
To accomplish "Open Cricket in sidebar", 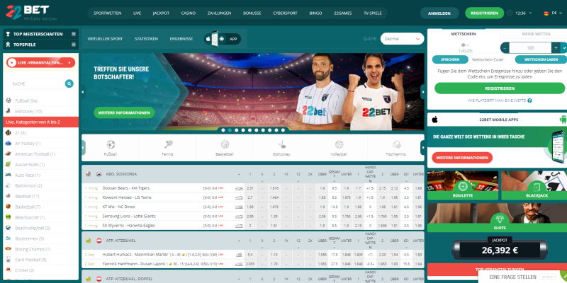I will [x=40, y=270].
